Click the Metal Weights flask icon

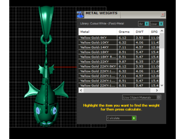(81, 15)
